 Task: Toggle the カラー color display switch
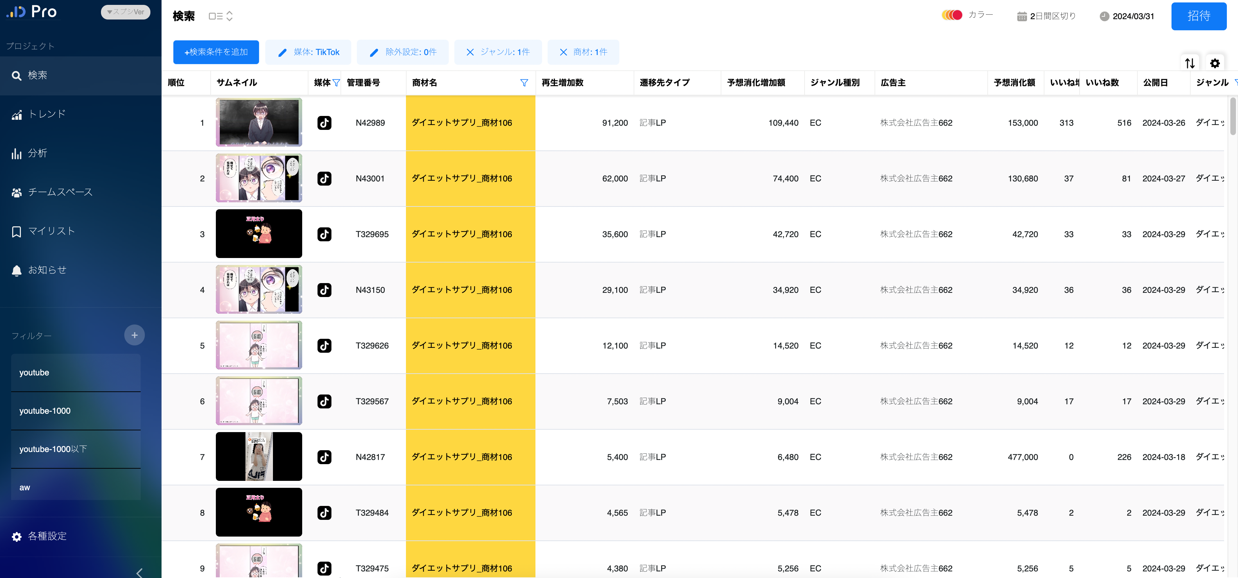pos(952,15)
